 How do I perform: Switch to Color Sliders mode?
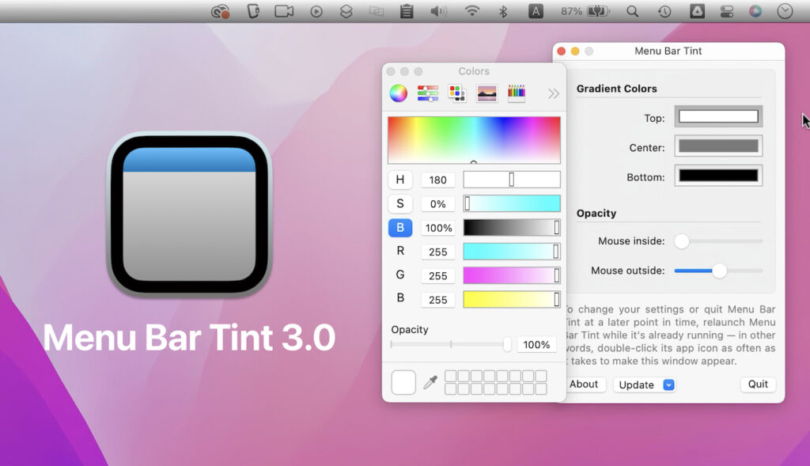tap(427, 93)
